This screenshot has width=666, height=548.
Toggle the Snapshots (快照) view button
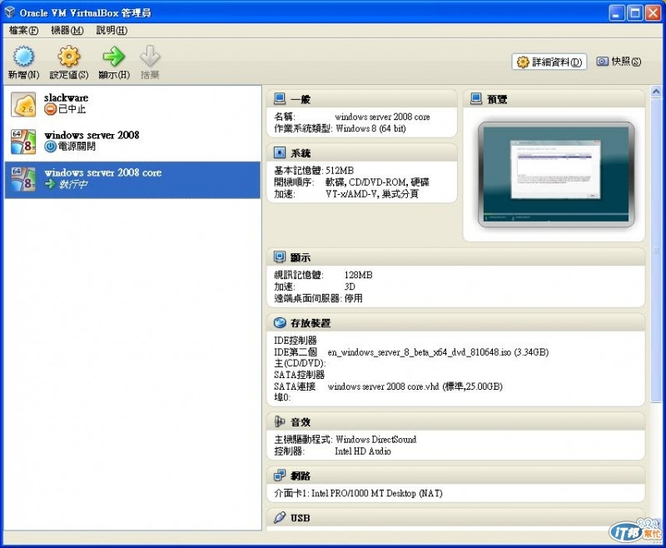[x=619, y=62]
